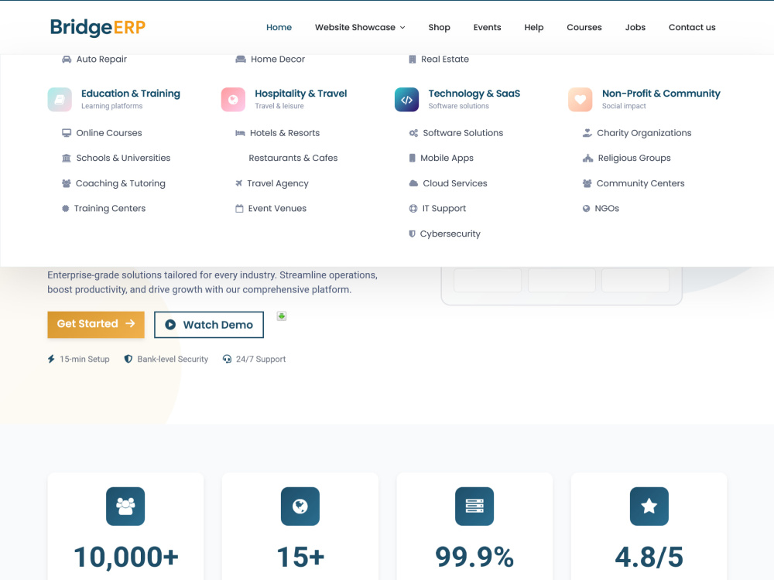The width and height of the screenshot is (774, 580).
Task: Click the Training Centers badge icon
Action: pos(65,209)
